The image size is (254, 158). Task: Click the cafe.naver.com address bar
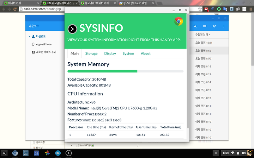tap(42, 9)
